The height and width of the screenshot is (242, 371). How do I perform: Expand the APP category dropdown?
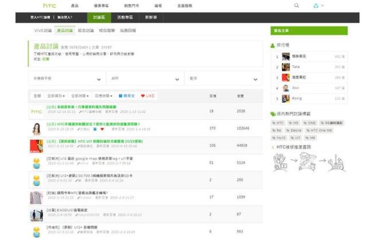pyautogui.click(x=145, y=79)
